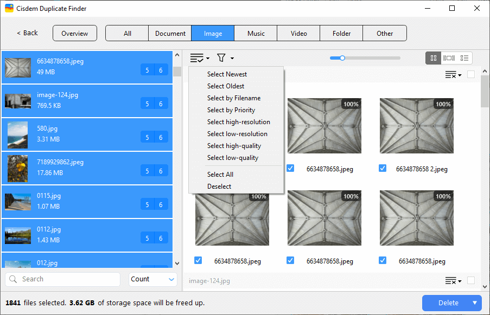Switch to grid view mode
This screenshot has height=315, width=490.
[433, 58]
